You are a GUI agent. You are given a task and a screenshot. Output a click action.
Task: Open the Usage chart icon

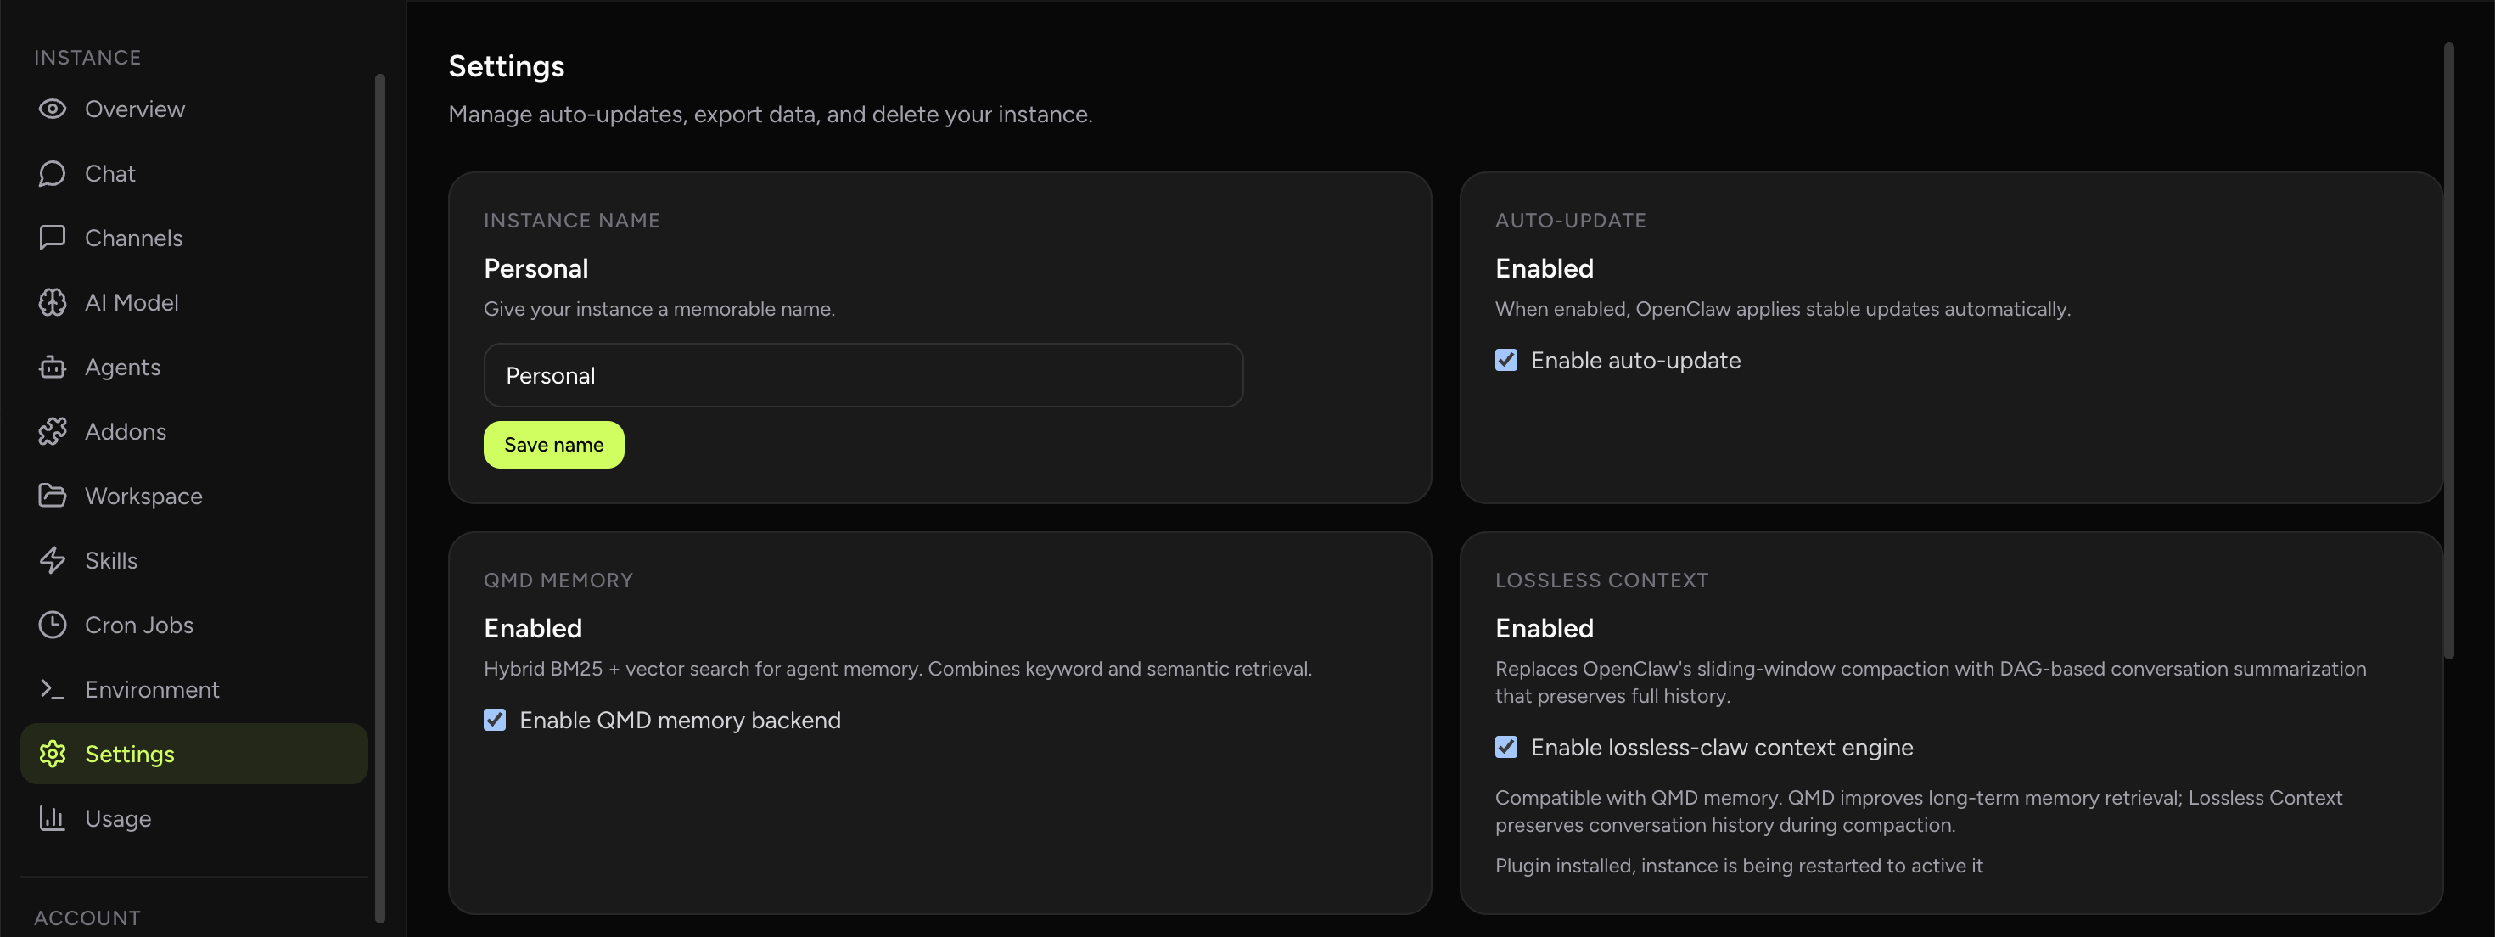click(53, 818)
